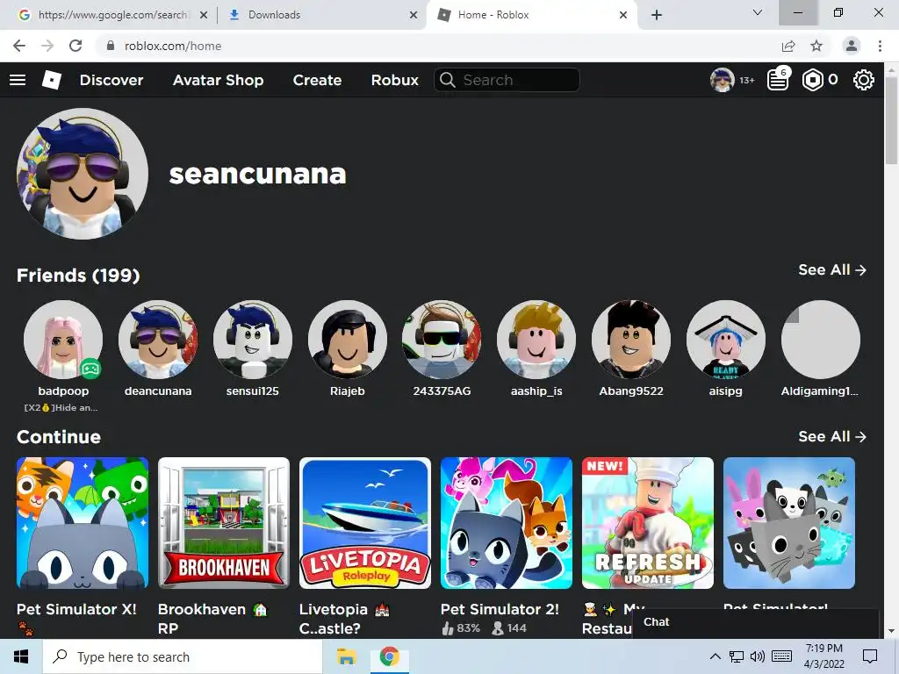
Task: Open the Roblox hamburger navigation menu
Action: click(18, 80)
